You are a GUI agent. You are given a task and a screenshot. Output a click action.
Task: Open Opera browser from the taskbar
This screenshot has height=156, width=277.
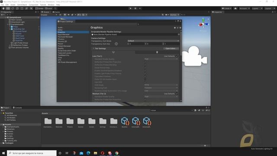tap(103, 153)
